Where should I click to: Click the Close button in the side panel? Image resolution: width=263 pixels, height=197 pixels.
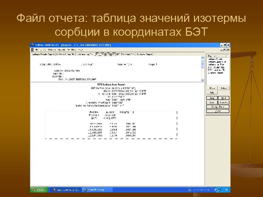point(218,111)
